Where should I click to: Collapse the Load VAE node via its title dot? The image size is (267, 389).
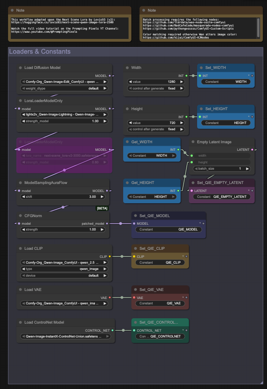point(20,290)
